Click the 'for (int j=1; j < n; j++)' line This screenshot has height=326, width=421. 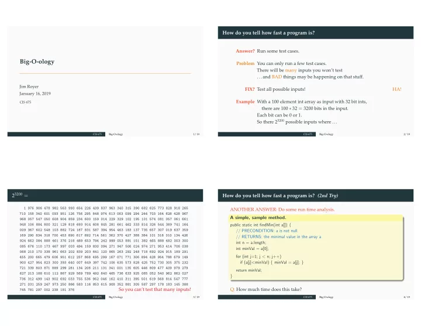[258, 256]
